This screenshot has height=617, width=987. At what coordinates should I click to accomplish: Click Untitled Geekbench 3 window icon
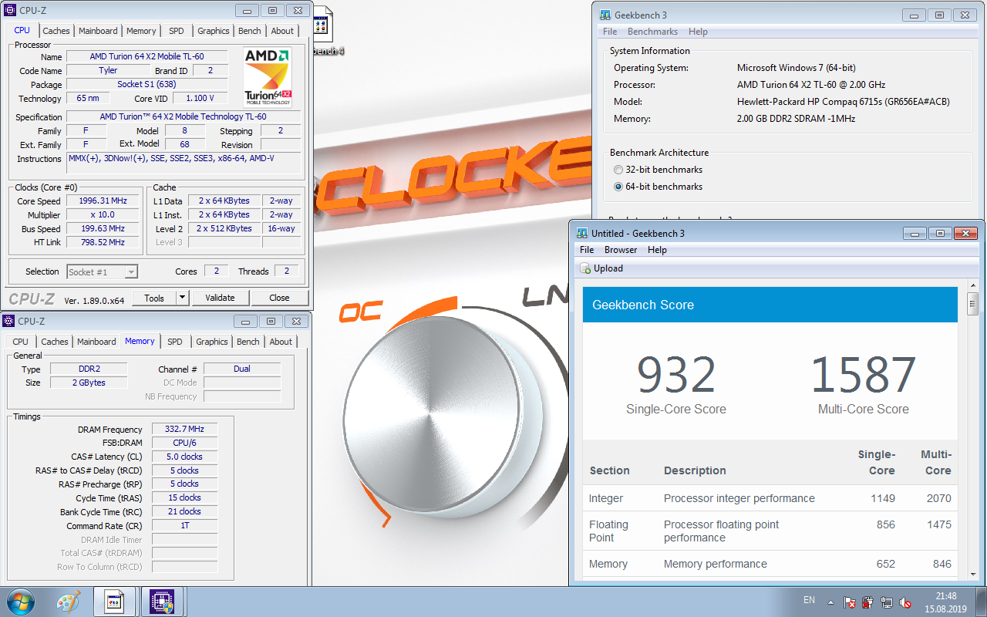coord(581,233)
